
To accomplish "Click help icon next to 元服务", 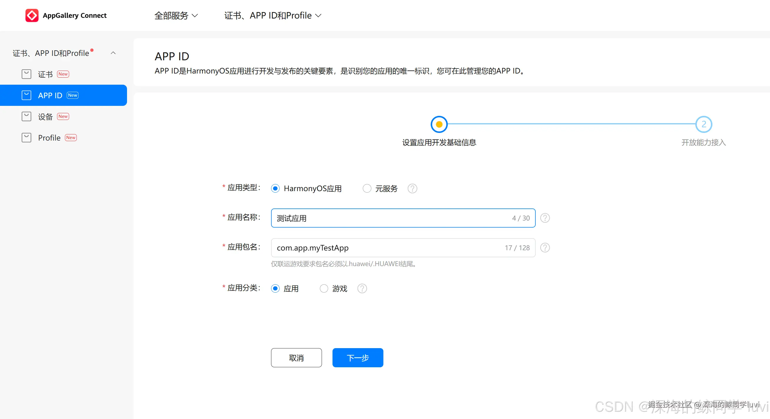I will point(412,188).
